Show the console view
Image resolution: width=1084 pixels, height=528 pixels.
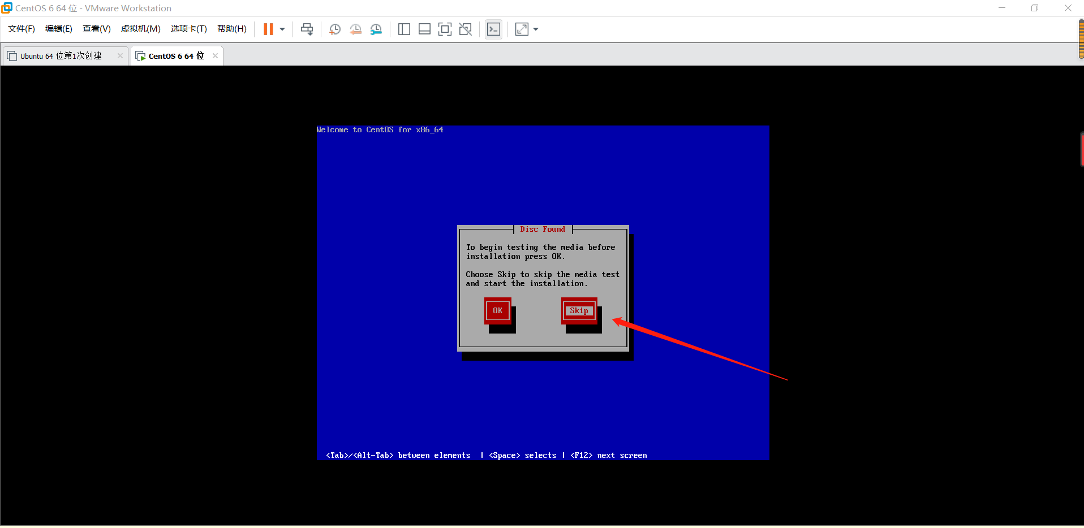click(493, 29)
